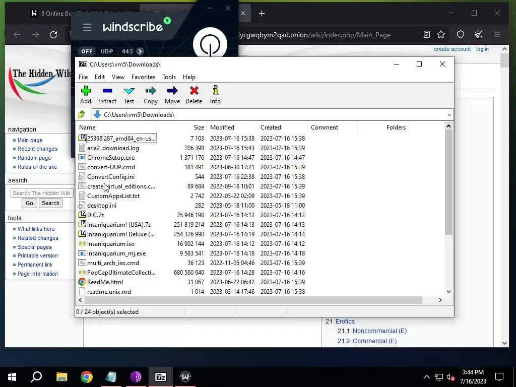Go back in the browser
The height and width of the screenshot is (387, 516).
pyautogui.click(x=17, y=35)
